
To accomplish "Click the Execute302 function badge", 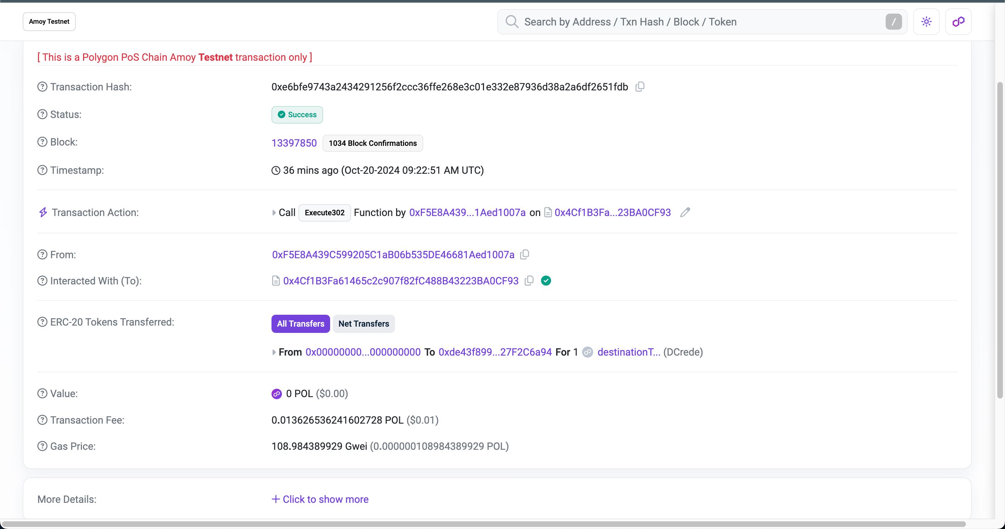I will [325, 213].
